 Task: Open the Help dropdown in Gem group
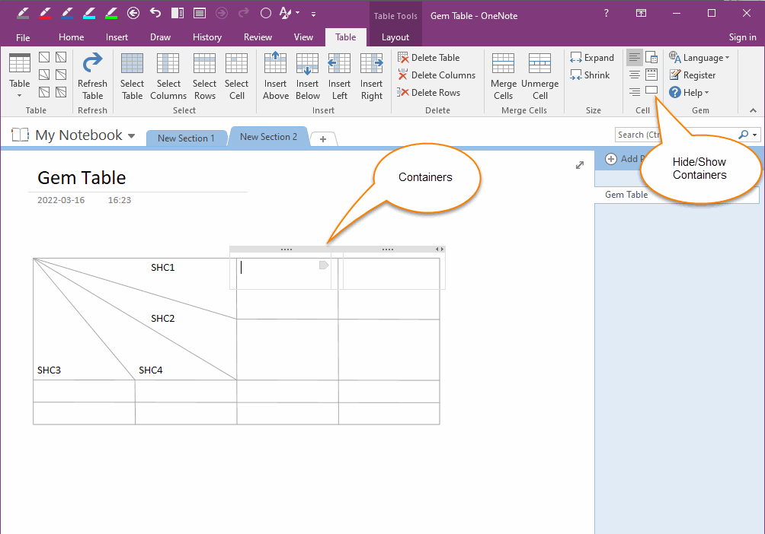click(689, 93)
